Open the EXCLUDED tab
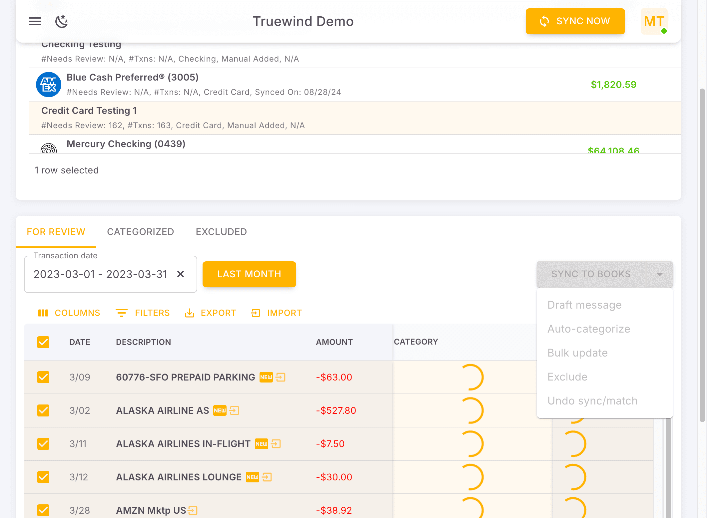Screen dimensions: 707x518 point(221,232)
